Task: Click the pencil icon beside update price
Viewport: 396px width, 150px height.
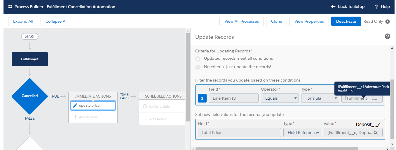Action: click(75, 105)
